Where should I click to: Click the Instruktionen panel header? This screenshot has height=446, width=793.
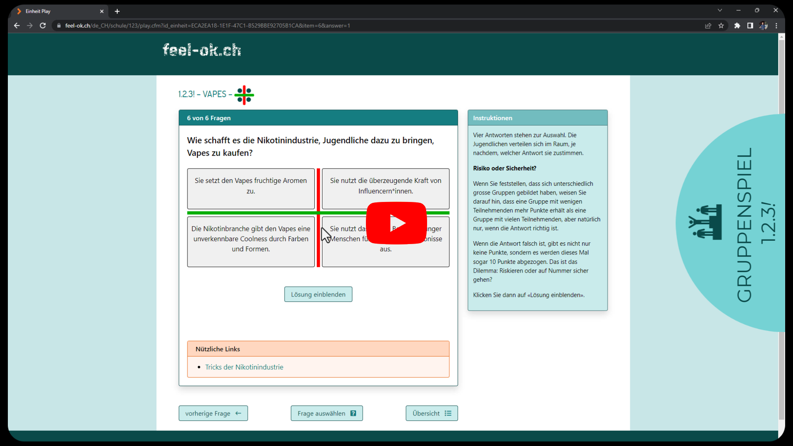pos(537,118)
